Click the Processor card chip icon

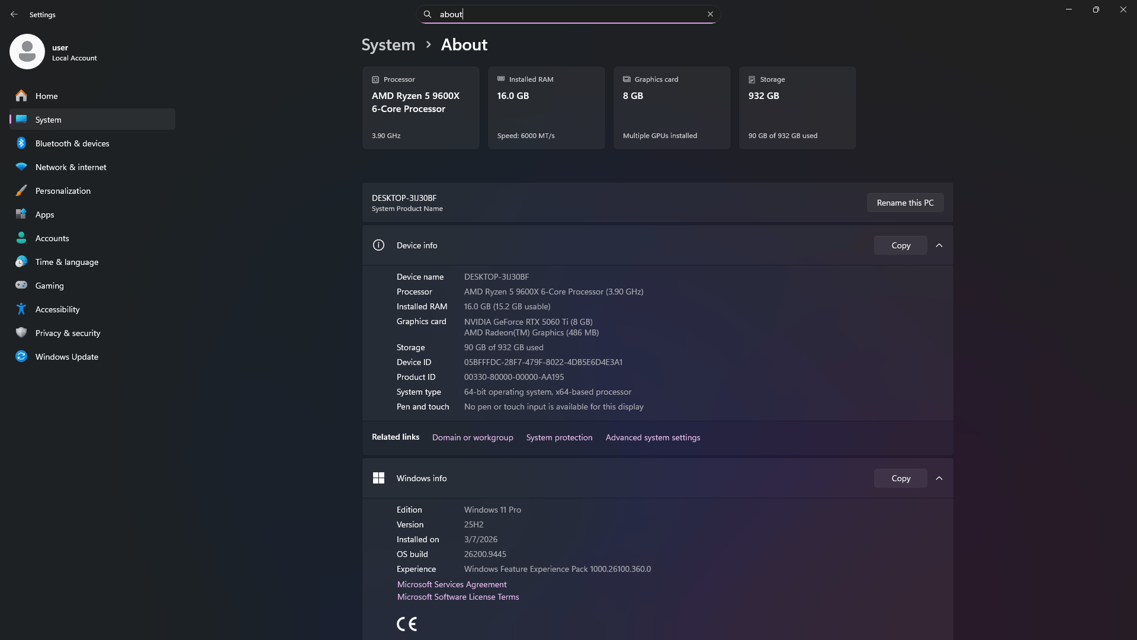[375, 79]
